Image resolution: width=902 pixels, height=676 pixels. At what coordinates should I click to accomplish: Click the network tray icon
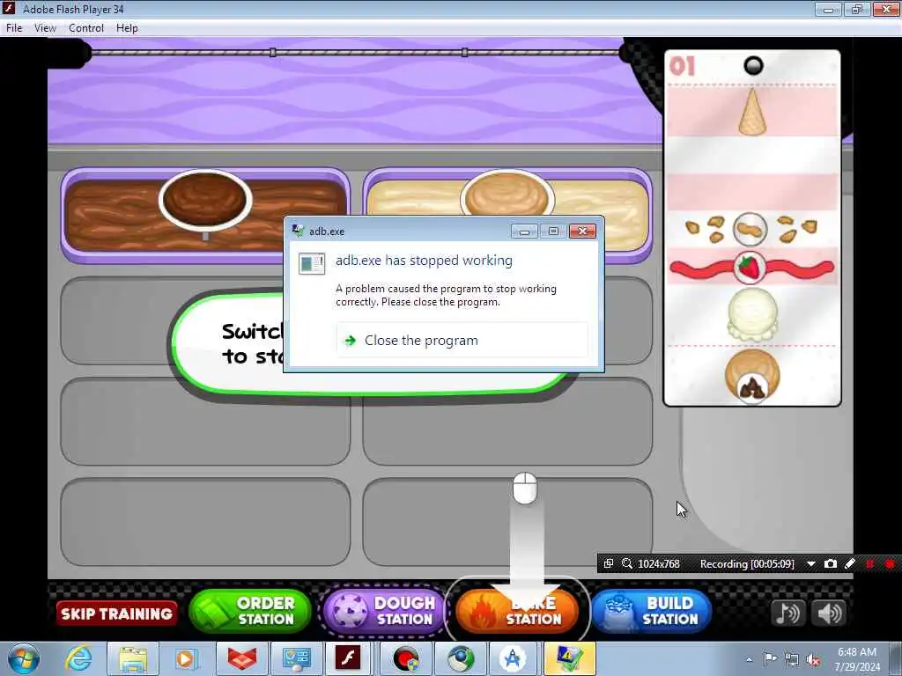(792, 660)
